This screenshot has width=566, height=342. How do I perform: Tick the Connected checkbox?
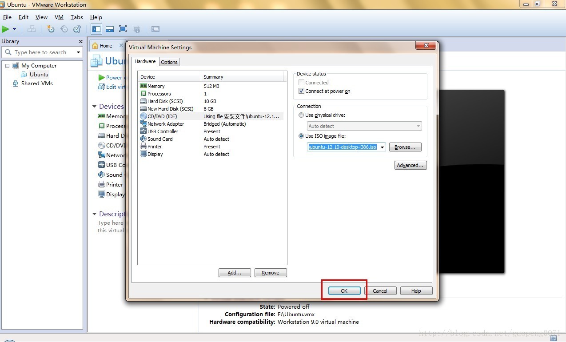pyautogui.click(x=302, y=83)
